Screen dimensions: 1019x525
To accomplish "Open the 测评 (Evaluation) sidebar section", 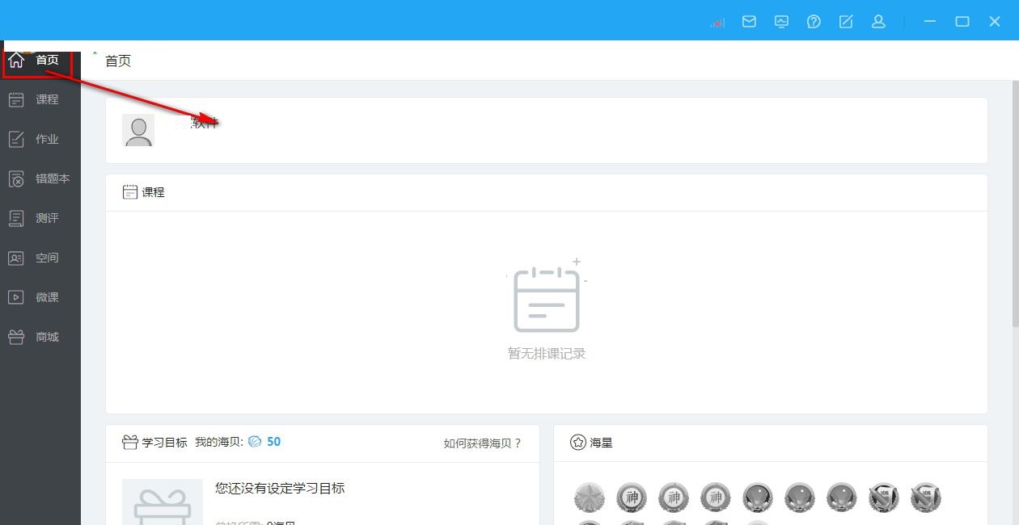I will (40, 217).
